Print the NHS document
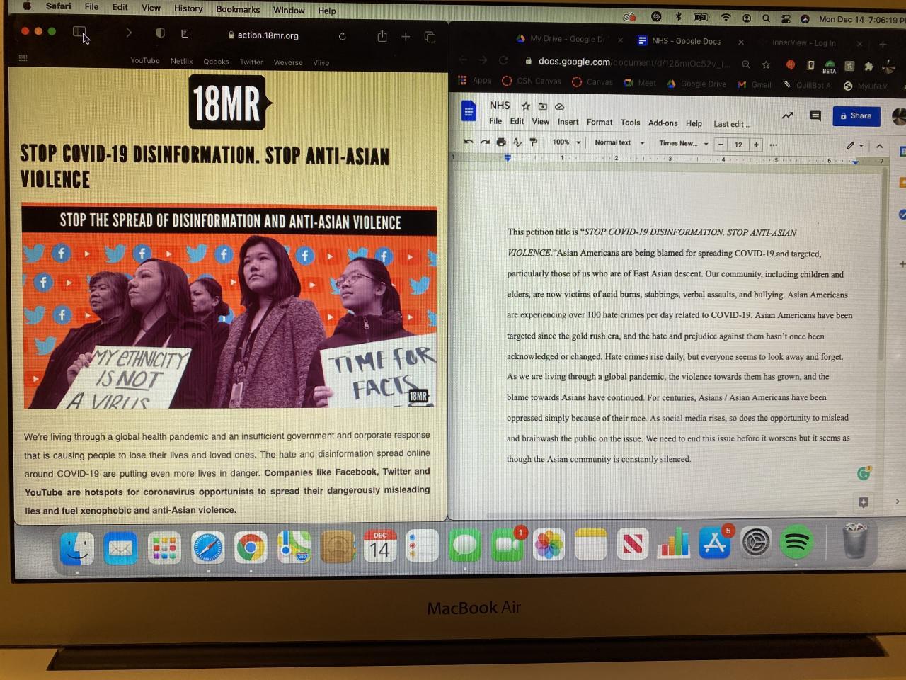 pyautogui.click(x=501, y=142)
